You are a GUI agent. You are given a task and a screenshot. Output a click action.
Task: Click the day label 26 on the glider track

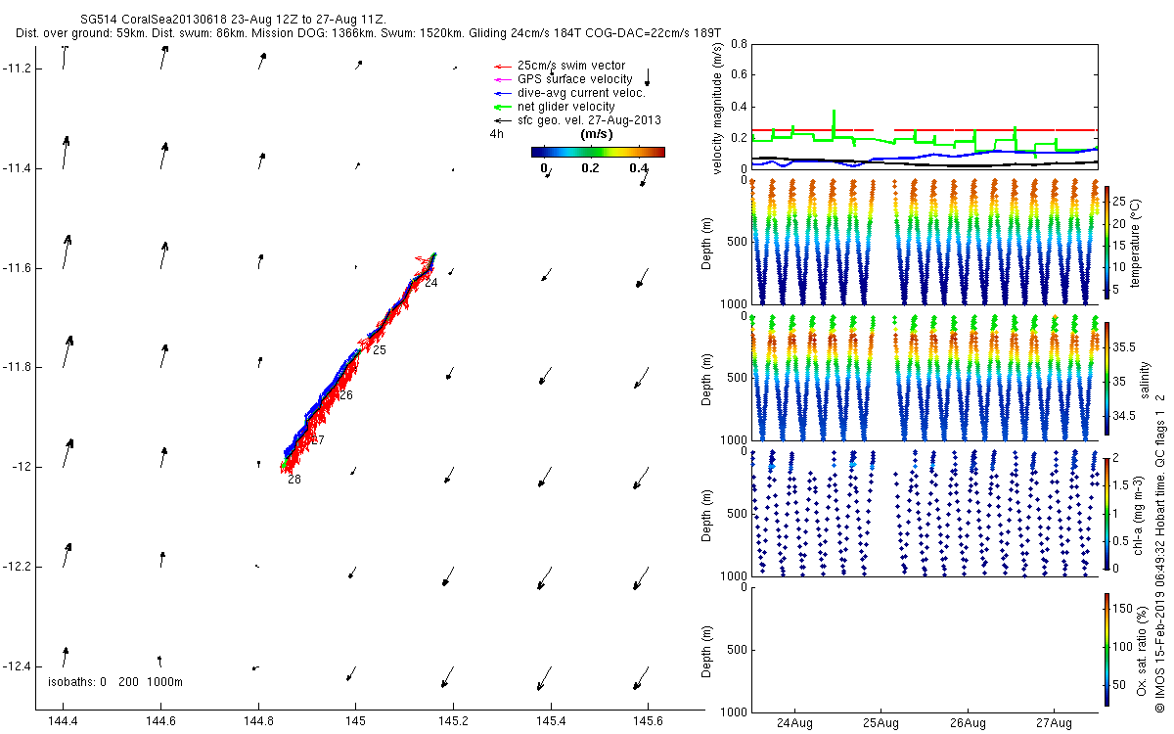(x=346, y=395)
